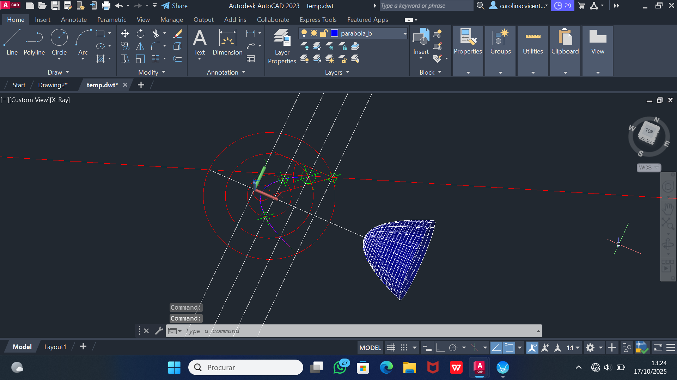The image size is (677, 380).
Task: Click the MODEL space status button
Action: 370,348
